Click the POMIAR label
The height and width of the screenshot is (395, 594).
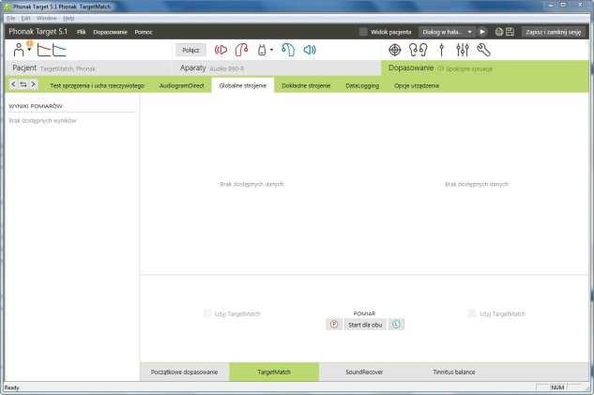click(364, 313)
